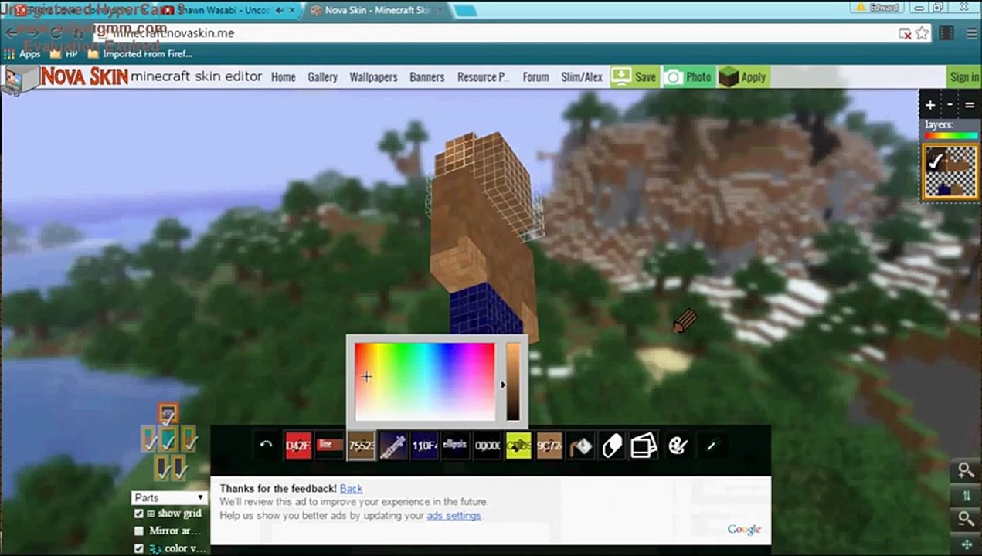Choose the ellipsis shape tool
Viewport: 982px width, 556px height.
(x=456, y=446)
